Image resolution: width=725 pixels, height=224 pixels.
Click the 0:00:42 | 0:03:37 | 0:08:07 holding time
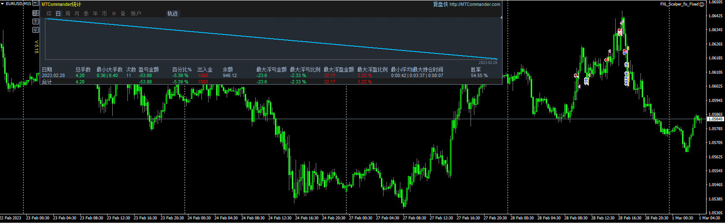click(x=417, y=76)
